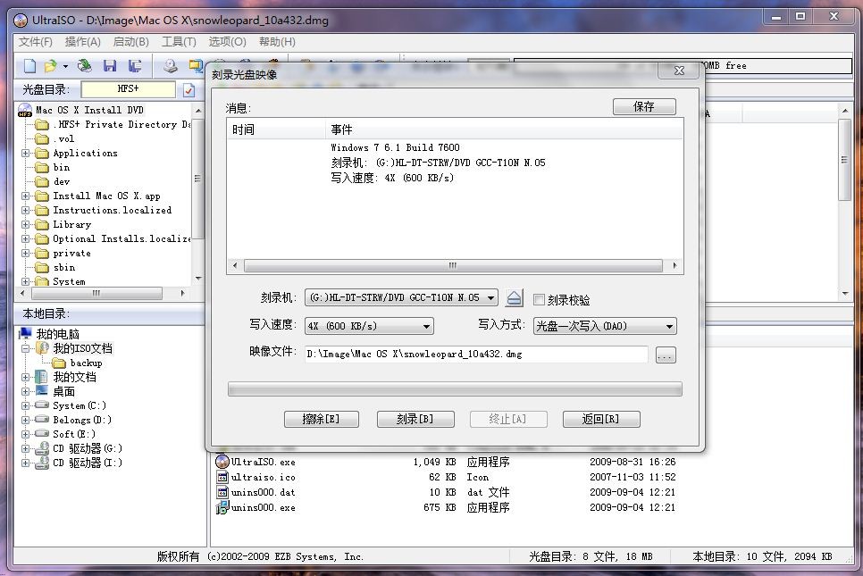This screenshot has height=576, width=863.
Task: Click the backup folder icon
Action: (x=59, y=363)
